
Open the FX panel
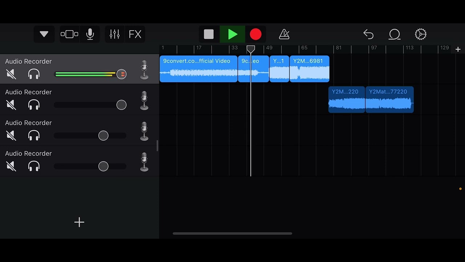(x=135, y=34)
